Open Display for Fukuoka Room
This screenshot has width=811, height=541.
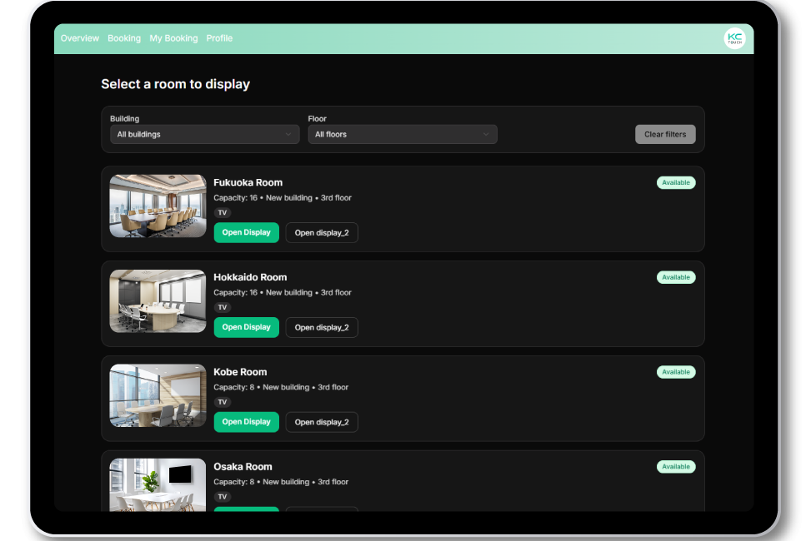coord(246,233)
